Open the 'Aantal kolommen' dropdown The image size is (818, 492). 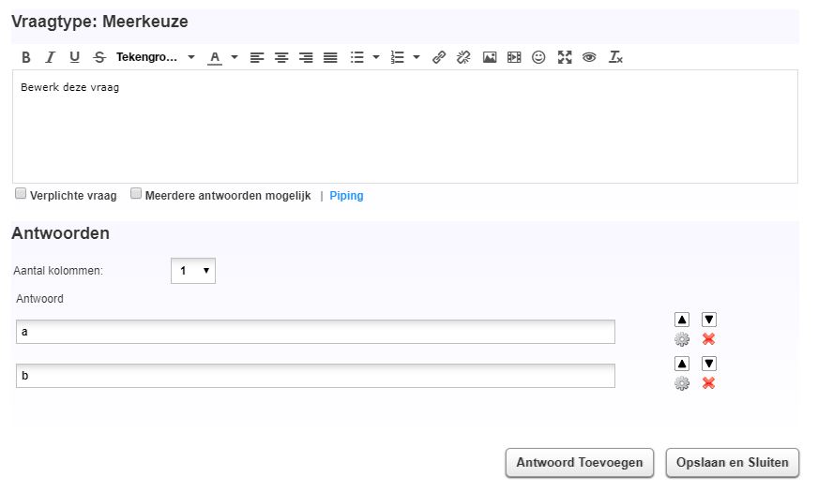[x=193, y=271]
